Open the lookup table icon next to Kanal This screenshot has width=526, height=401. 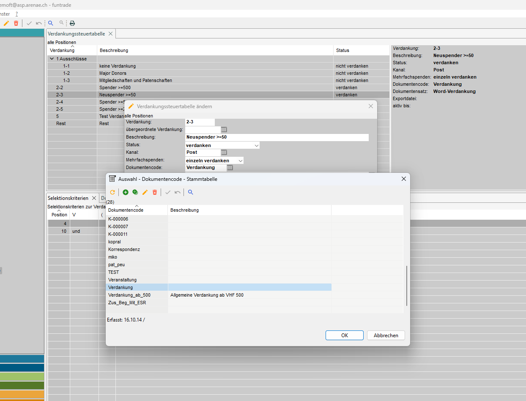point(224,153)
